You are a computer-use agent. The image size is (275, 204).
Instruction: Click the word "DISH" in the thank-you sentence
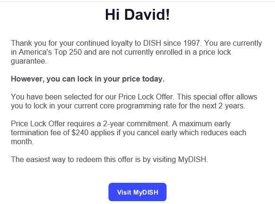point(152,43)
